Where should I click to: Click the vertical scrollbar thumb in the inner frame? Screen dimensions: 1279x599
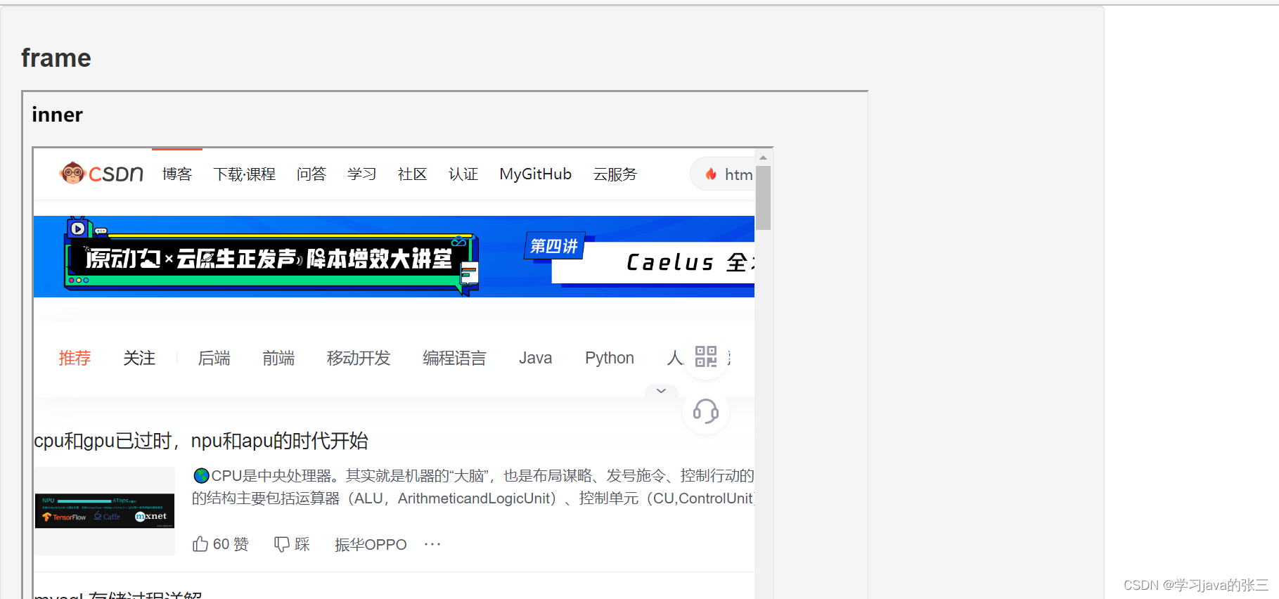tap(763, 198)
